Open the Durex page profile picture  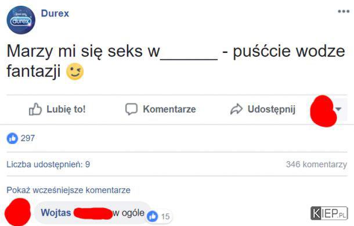(x=21, y=20)
